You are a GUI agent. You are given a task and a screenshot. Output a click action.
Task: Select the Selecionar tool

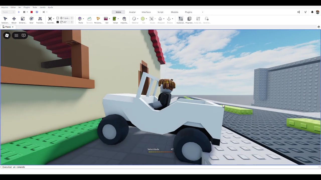point(5,20)
